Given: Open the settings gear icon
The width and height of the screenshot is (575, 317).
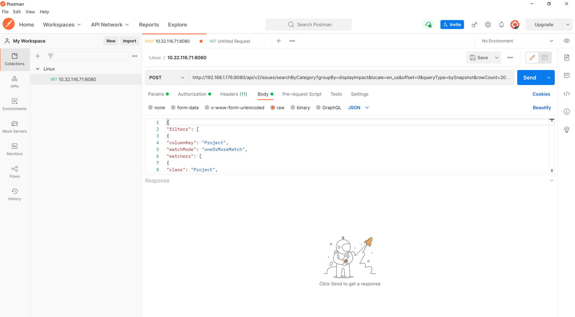Looking at the screenshot, I should click(x=488, y=25).
